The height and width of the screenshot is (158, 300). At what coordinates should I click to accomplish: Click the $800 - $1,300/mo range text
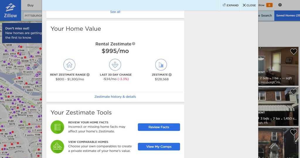click(x=70, y=79)
